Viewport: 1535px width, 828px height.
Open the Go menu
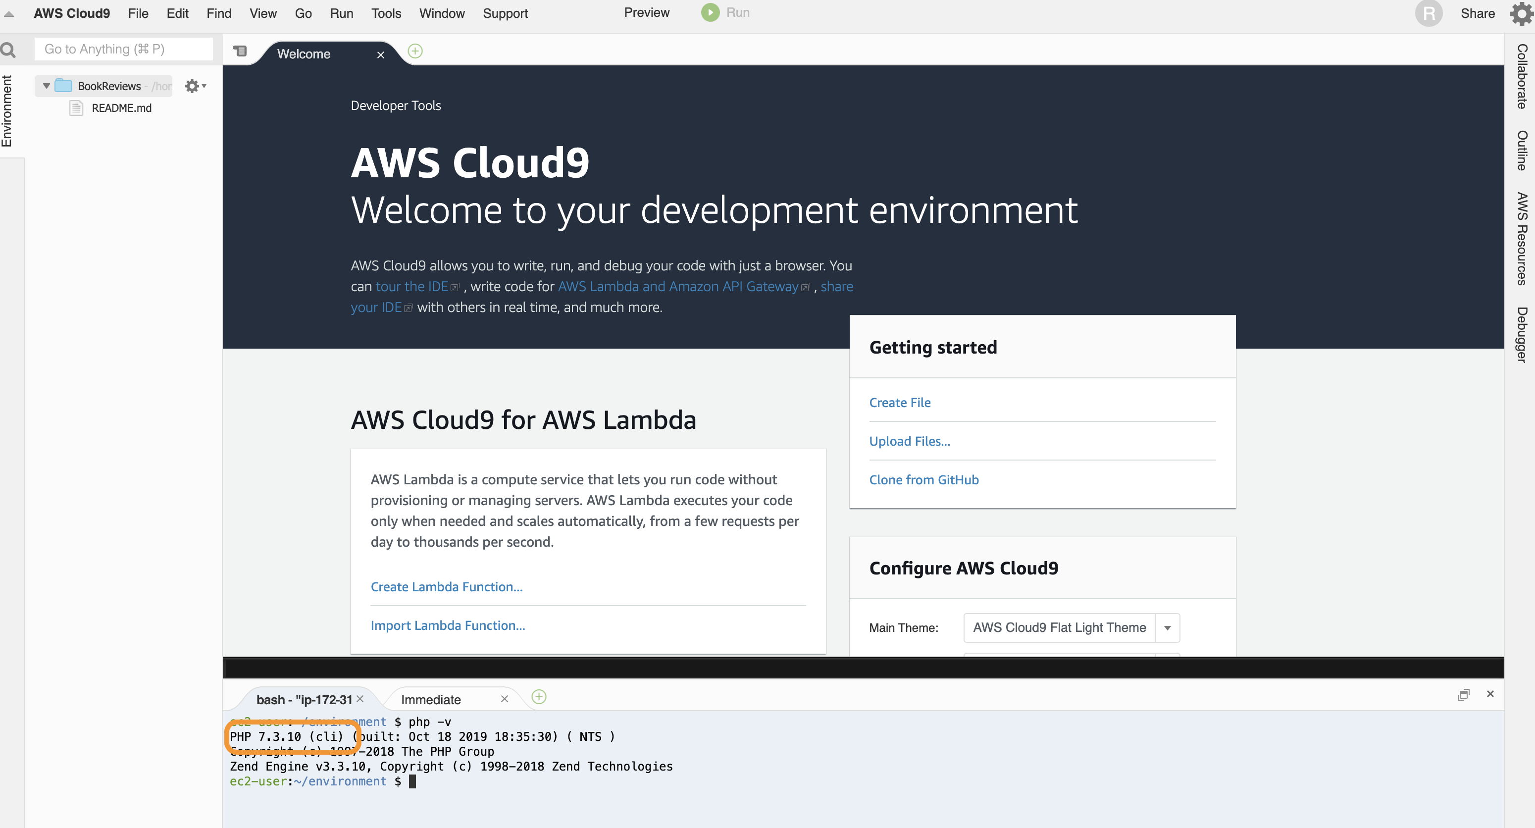pos(304,13)
